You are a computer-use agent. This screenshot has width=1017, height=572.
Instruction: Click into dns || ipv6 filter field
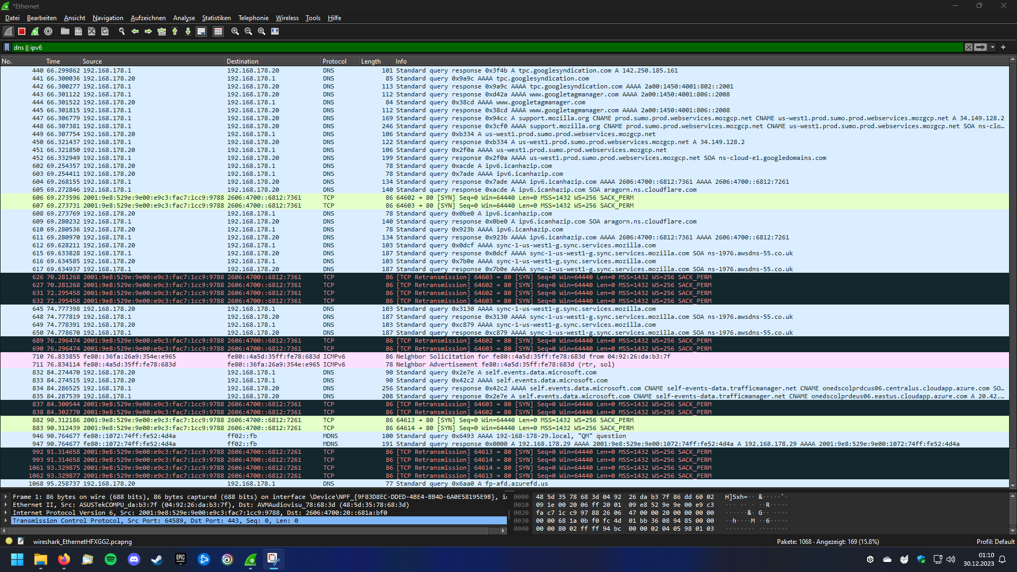pyautogui.click(x=477, y=47)
